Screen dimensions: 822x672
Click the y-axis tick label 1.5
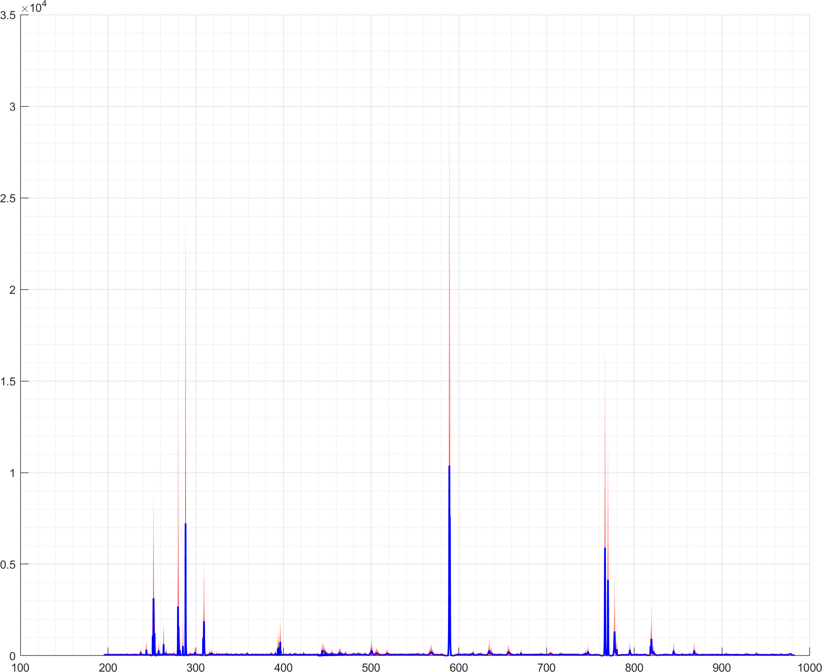pos(8,381)
